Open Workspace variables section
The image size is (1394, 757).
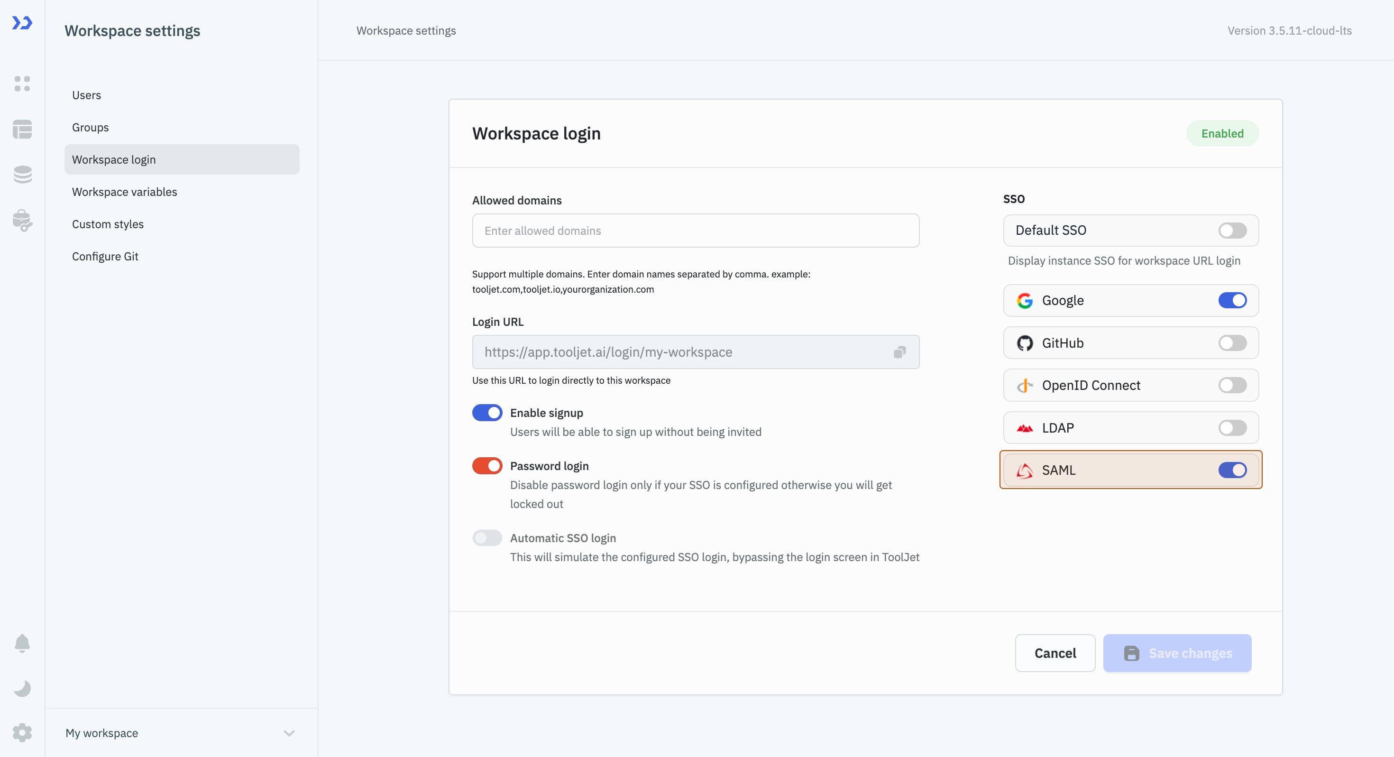point(124,192)
